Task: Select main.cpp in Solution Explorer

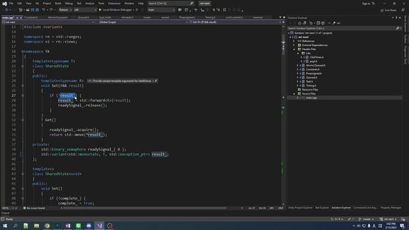Action: click(311, 98)
